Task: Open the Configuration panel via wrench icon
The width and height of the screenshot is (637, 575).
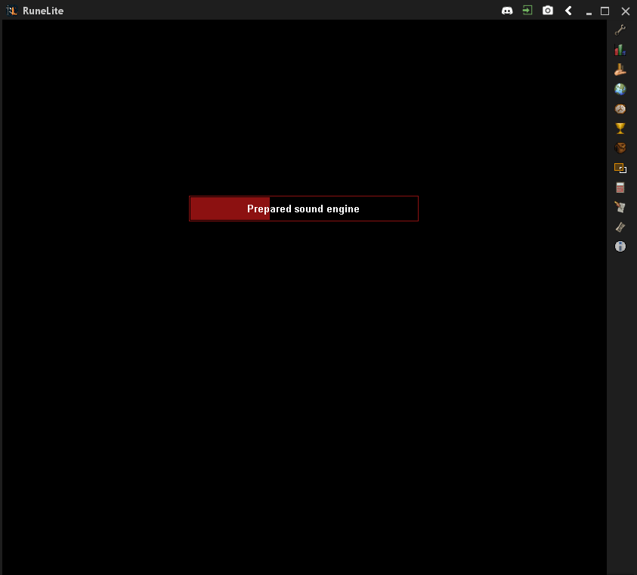Action: [x=620, y=30]
